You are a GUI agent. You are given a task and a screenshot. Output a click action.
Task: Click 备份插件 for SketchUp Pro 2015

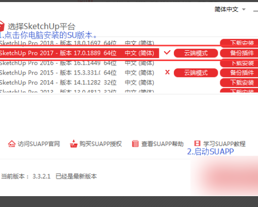coord(239,73)
